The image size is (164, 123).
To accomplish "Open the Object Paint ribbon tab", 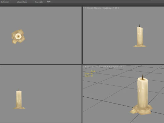I will click(x=22, y=2).
